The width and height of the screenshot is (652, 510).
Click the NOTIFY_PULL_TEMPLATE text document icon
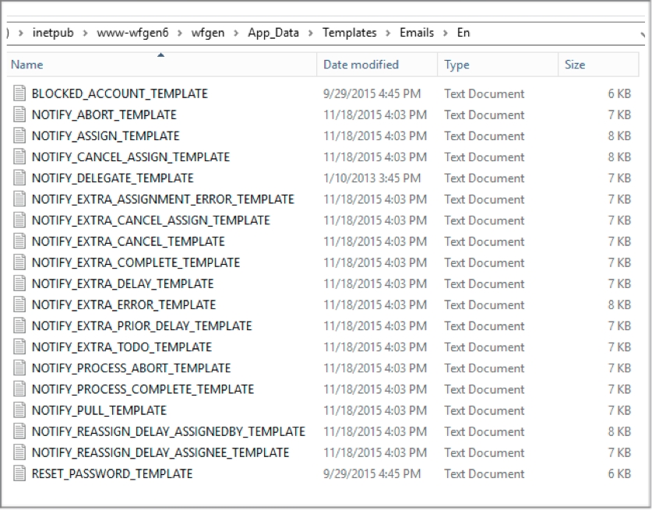[19, 410]
